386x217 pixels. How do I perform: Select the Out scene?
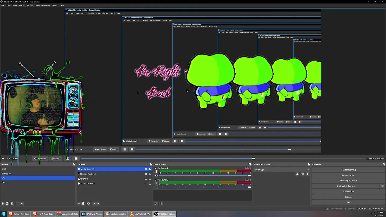(37, 183)
